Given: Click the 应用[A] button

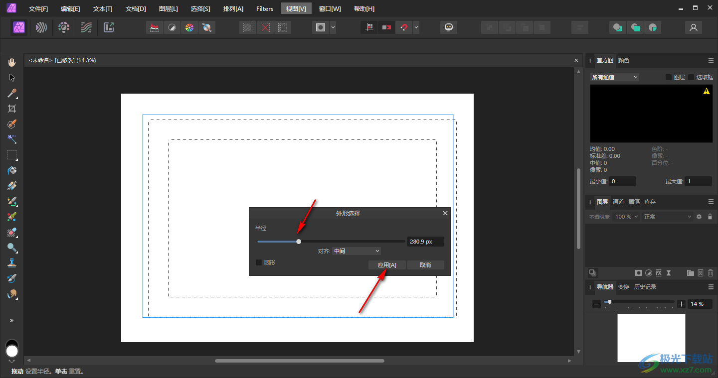Looking at the screenshot, I should coord(387,265).
